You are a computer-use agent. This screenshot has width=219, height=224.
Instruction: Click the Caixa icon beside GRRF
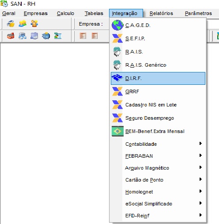coord(117,91)
